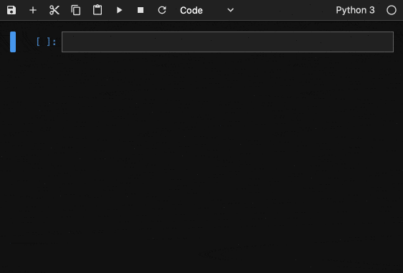Interrupt the kernel with the stop square

141,10
